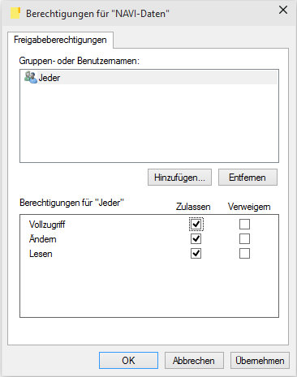297x377 pixels.
Task: Close the Berechtigungen dialog with X
Action: coord(283,10)
